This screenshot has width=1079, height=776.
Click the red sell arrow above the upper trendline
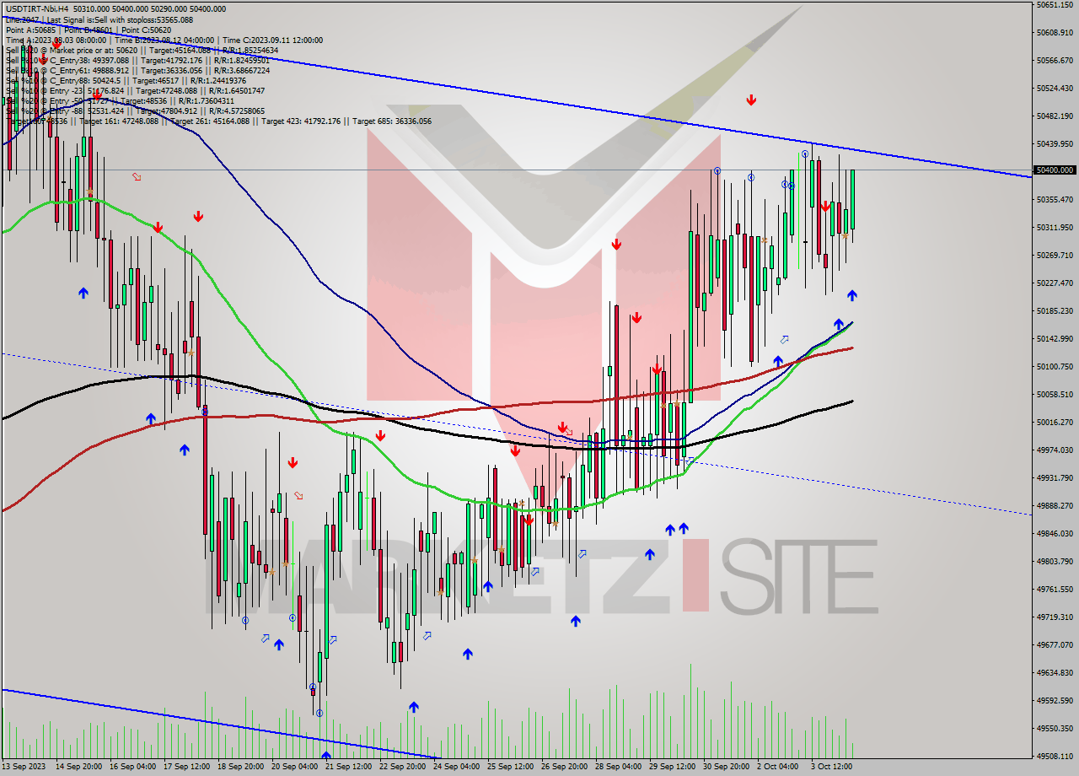(751, 100)
